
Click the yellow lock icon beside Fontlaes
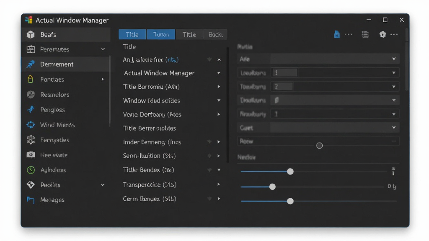click(30, 79)
